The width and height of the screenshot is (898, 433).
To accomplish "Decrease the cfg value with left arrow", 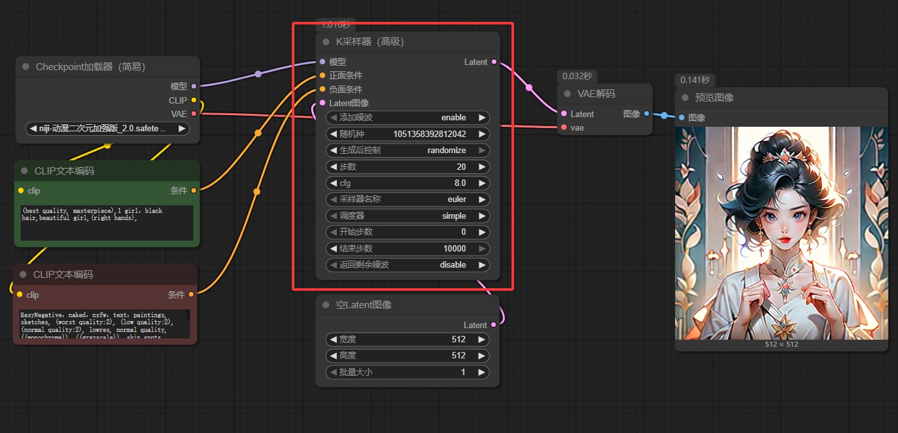I will point(334,183).
